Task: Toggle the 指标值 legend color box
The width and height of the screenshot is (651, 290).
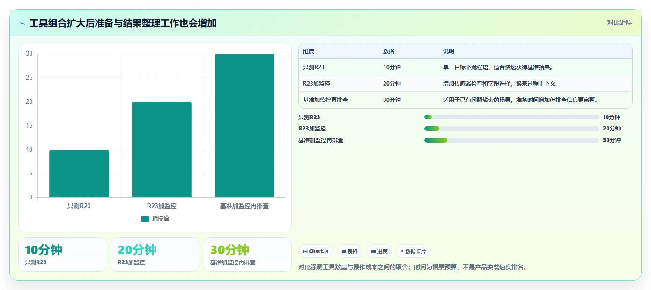Action: 145,218
